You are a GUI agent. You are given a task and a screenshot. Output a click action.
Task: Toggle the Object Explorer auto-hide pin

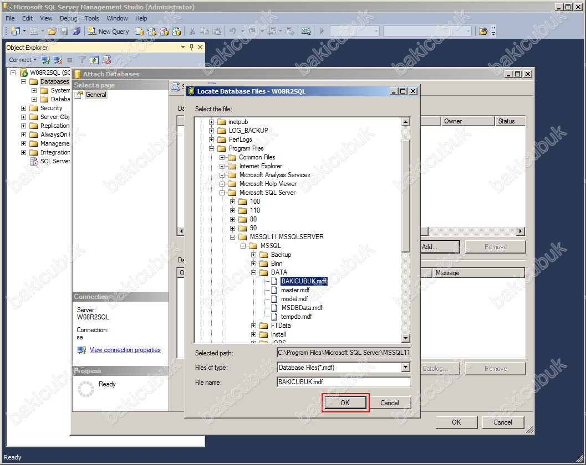pos(192,47)
